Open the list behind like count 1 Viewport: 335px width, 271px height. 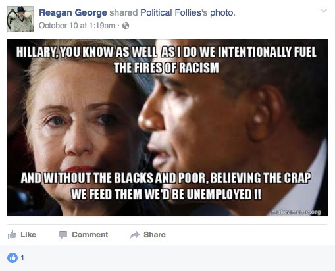(x=22, y=258)
